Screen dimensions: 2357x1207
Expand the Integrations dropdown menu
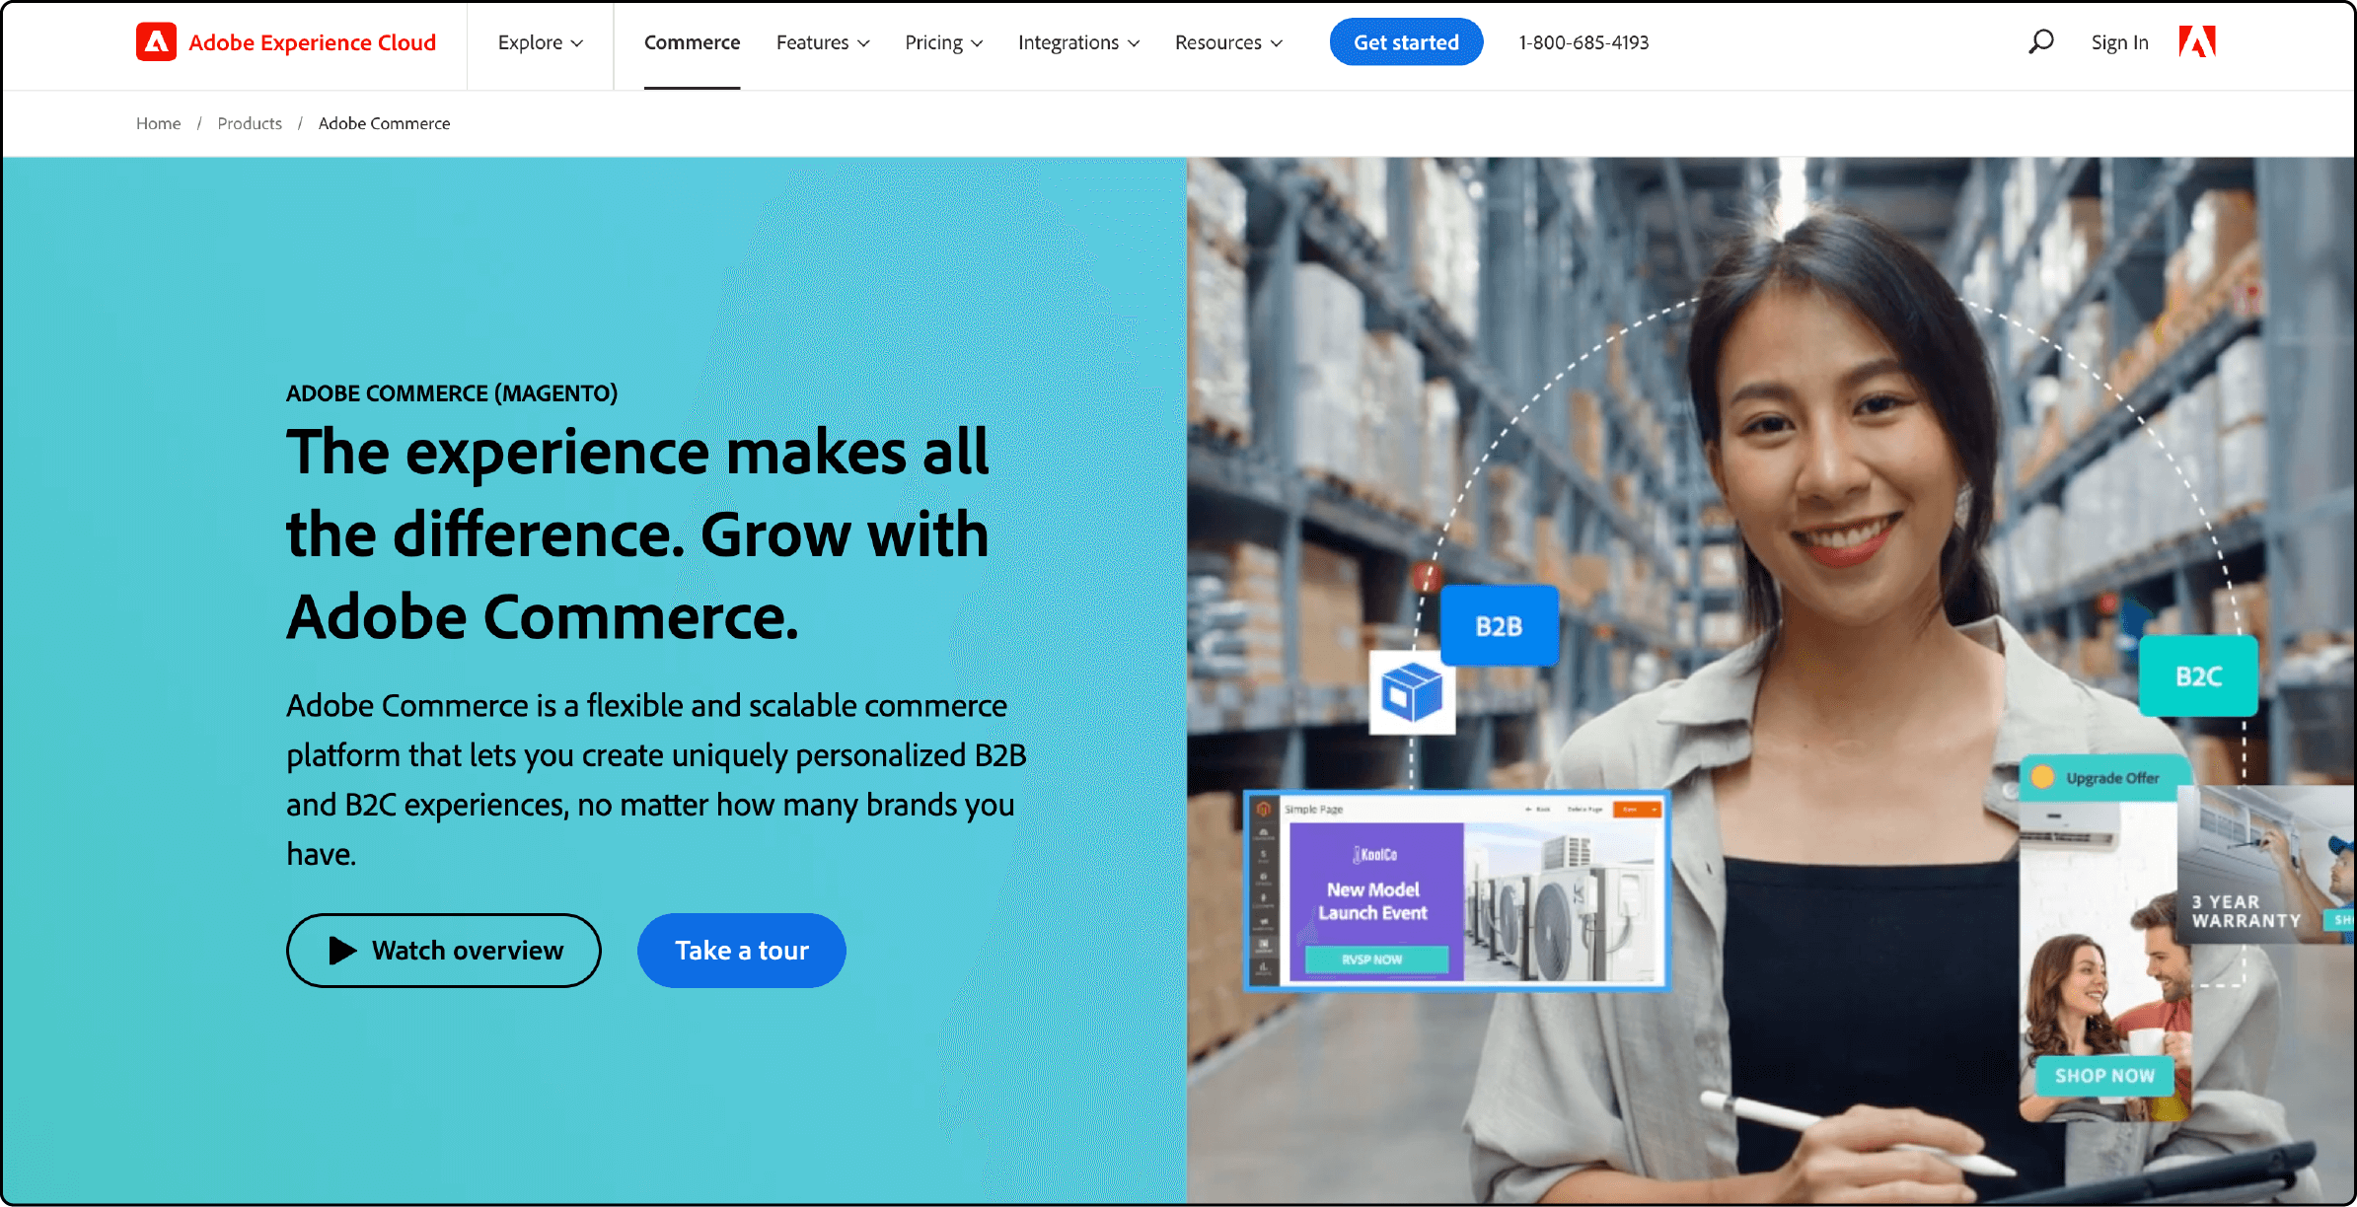pos(1077,41)
